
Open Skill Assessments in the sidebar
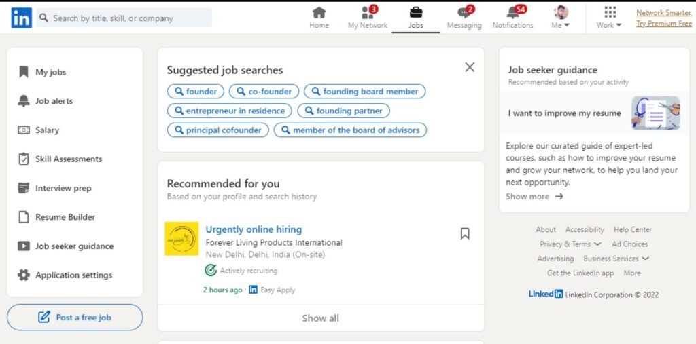[x=69, y=159]
